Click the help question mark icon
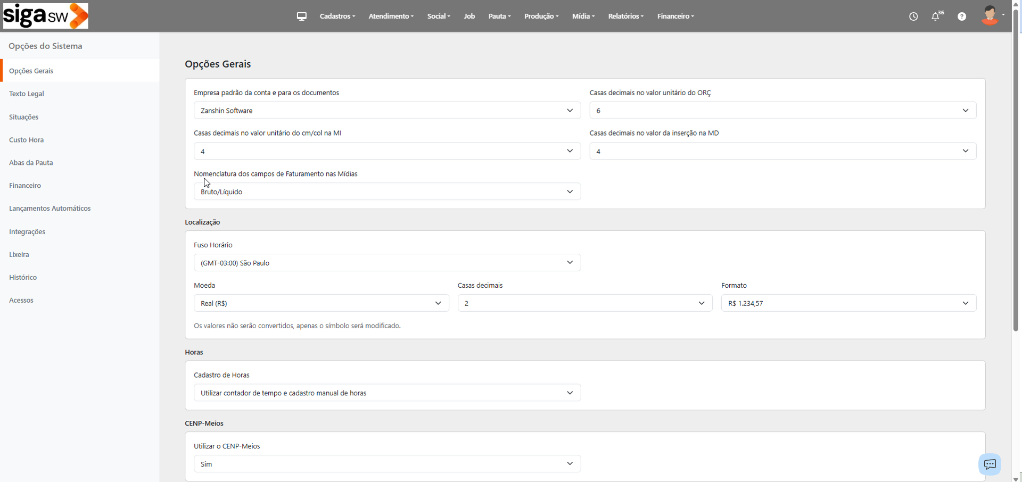1022x482 pixels. 962,16
